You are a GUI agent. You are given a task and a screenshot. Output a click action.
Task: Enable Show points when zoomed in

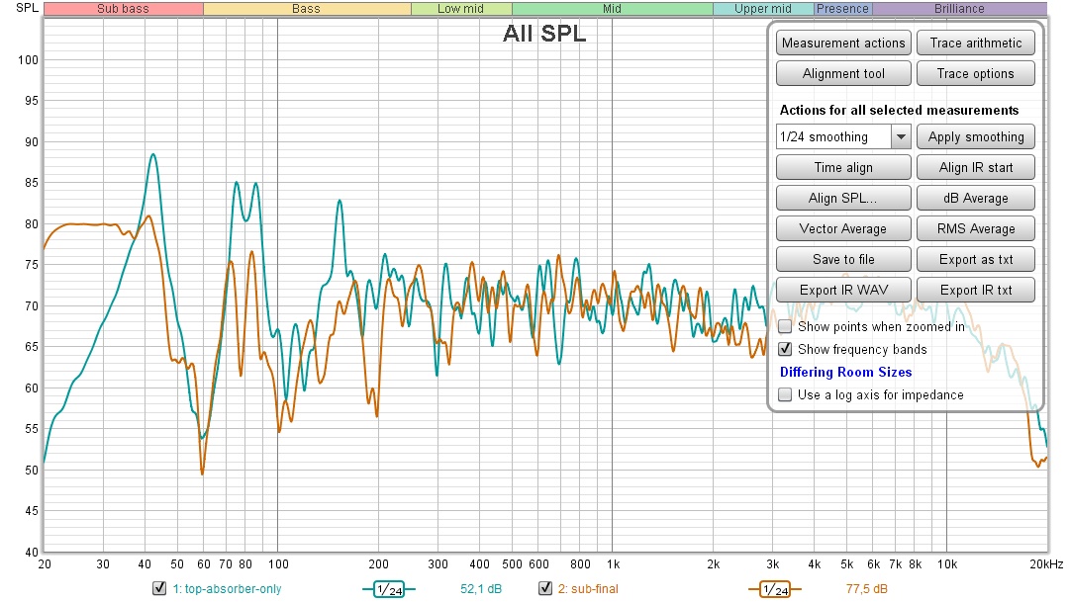coord(786,326)
